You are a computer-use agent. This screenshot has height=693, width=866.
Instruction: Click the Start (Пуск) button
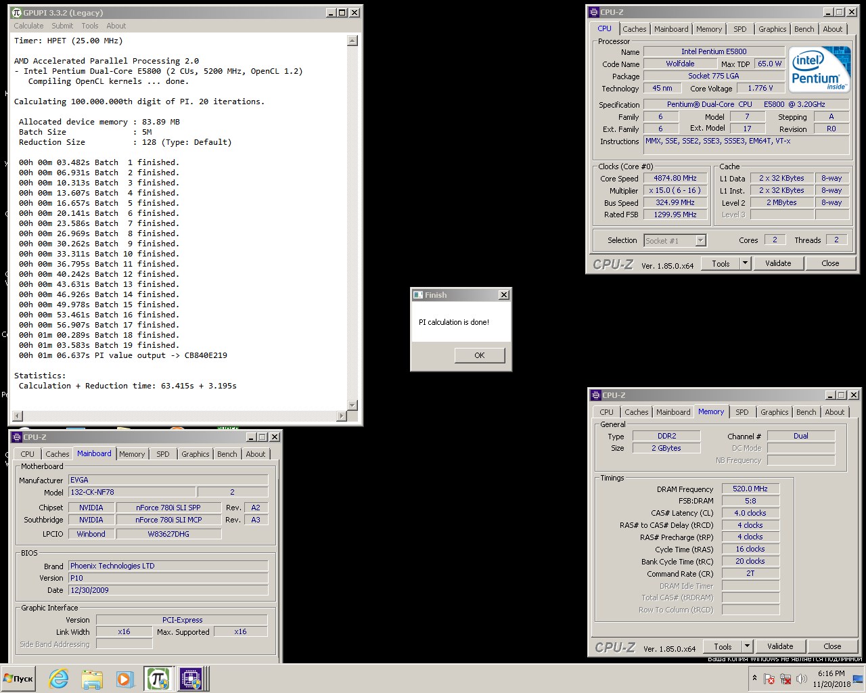pyautogui.click(x=18, y=678)
